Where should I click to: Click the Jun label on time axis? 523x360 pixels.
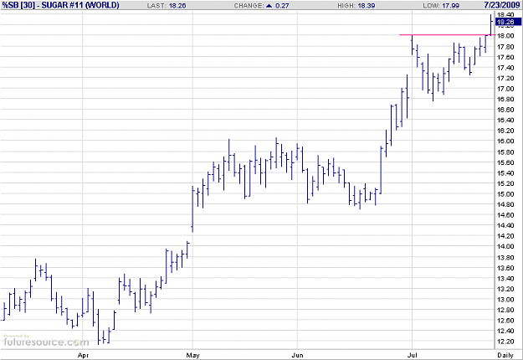tap(297, 355)
